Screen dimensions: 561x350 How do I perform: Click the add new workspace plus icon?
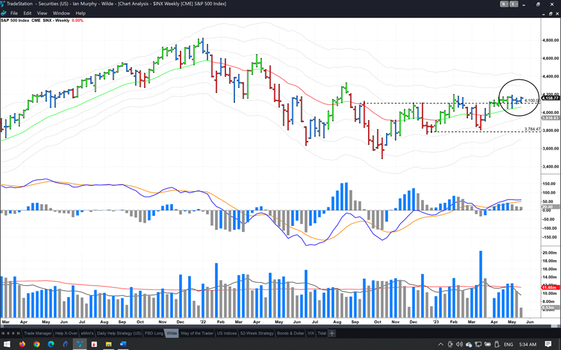click(x=332, y=333)
